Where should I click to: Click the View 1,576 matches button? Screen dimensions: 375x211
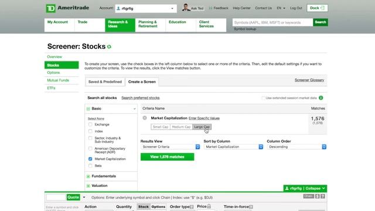pyautogui.click(x=168, y=157)
